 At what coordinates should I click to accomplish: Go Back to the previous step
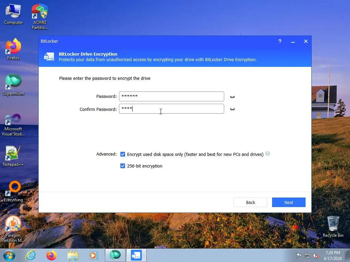pos(251,202)
